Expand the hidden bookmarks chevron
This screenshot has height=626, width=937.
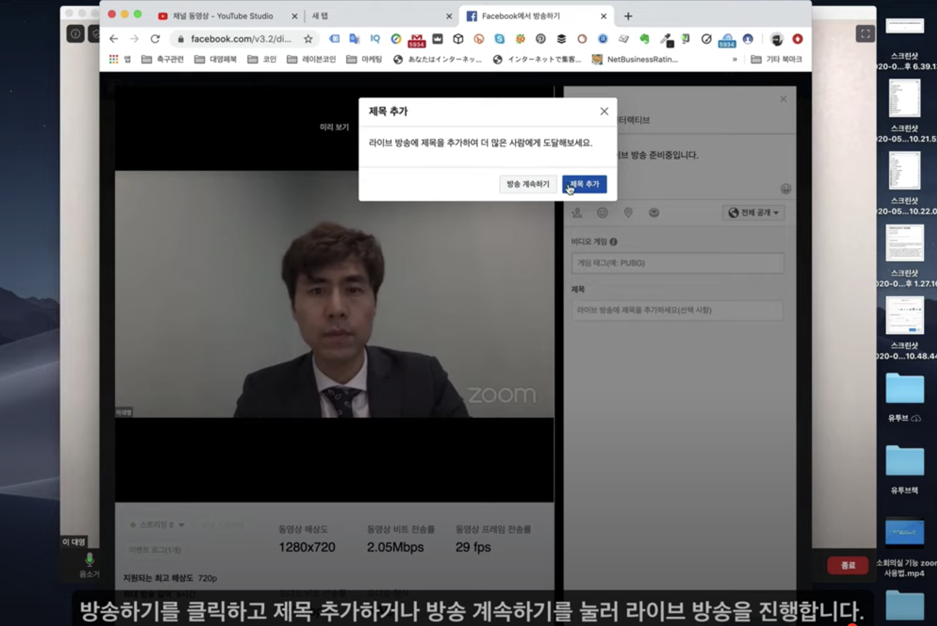pos(735,59)
